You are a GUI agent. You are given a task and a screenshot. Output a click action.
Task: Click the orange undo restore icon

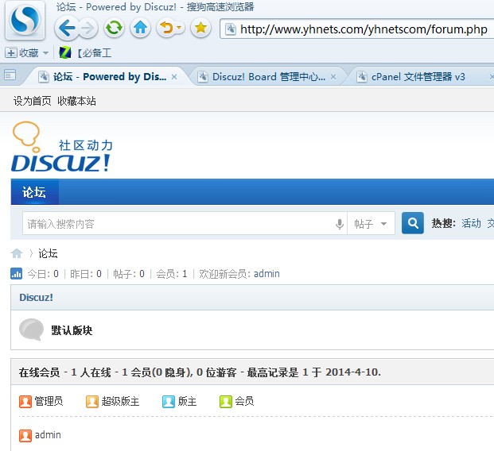click(x=166, y=28)
